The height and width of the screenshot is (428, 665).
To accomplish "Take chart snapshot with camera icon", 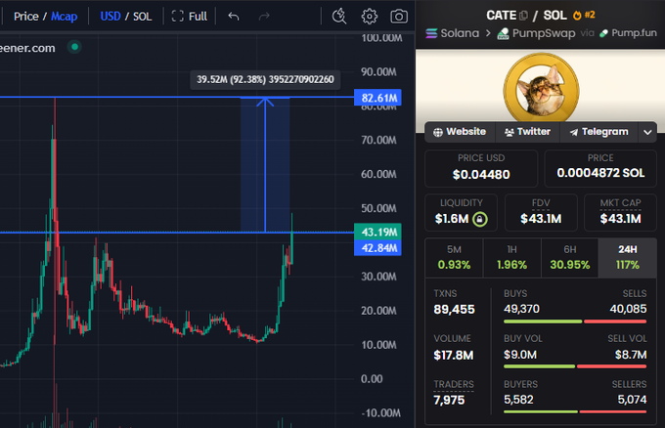I will (x=399, y=17).
